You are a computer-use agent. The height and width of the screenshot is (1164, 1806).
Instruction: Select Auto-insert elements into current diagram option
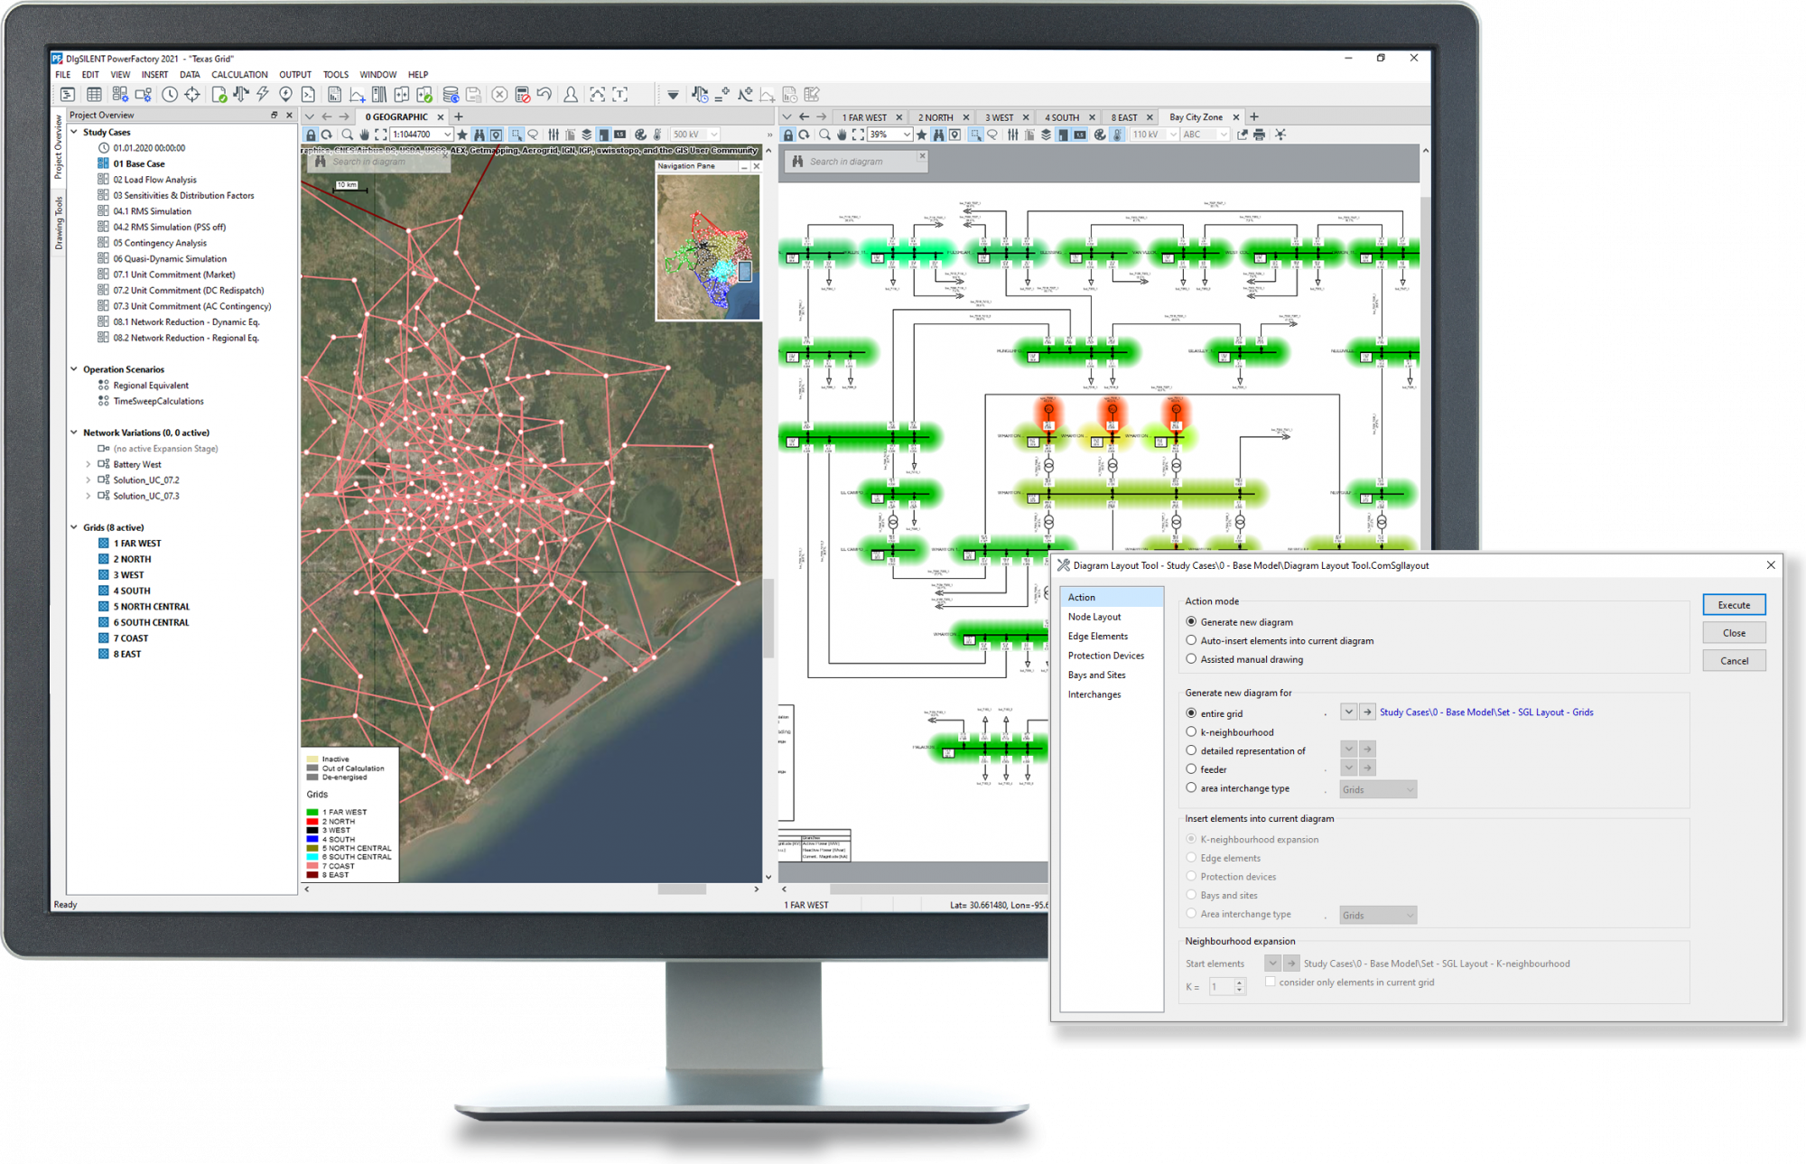[x=1191, y=640]
